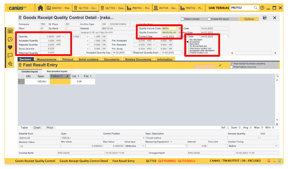The image size is (288, 169).
Task: Uncheck Hide Serial Numbers columns
Action: [231, 64]
